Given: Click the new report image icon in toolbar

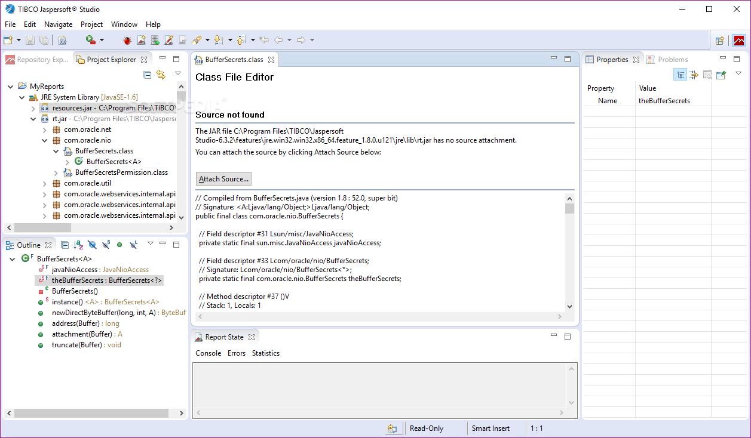Looking at the screenshot, I should (142, 40).
